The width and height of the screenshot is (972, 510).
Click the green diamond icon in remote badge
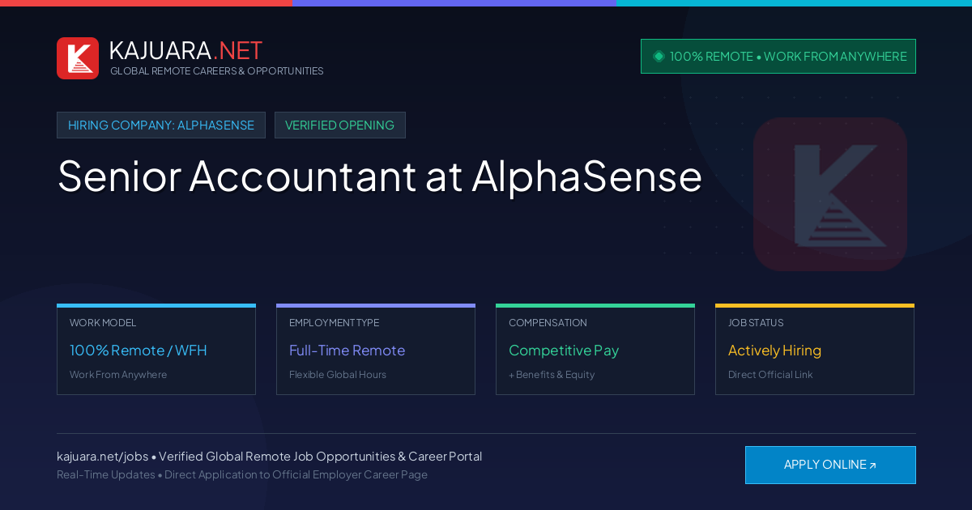click(659, 57)
